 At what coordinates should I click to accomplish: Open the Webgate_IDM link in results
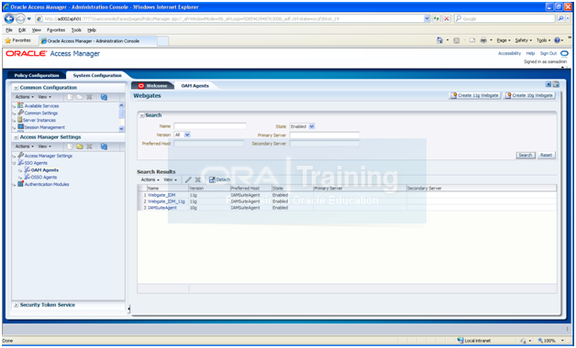coord(161,195)
